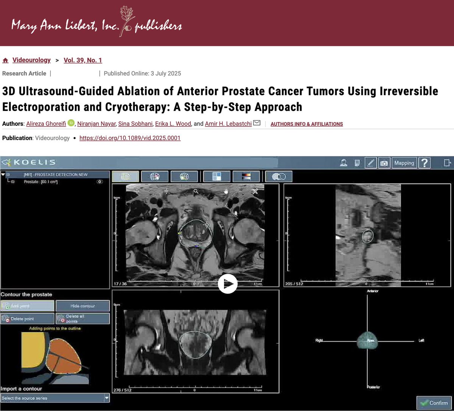Select the pencil annotation icon
The image size is (454, 411).
click(x=370, y=163)
